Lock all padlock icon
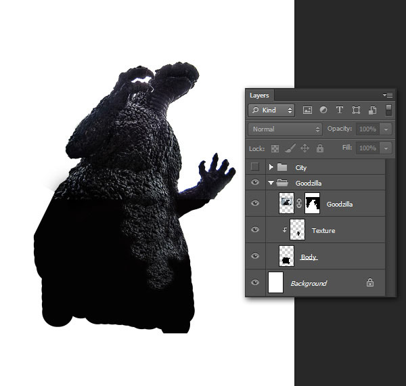The image size is (406, 386). (320, 148)
